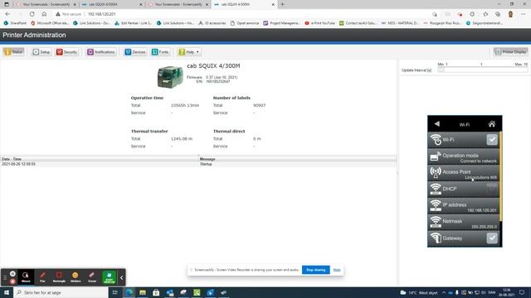Open File Explorer from the taskbar
Viewport: 531px width, 298px height.
(143, 292)
